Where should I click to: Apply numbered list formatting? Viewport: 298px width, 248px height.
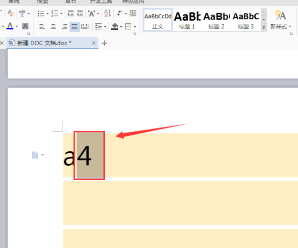(x=55, y=13)
